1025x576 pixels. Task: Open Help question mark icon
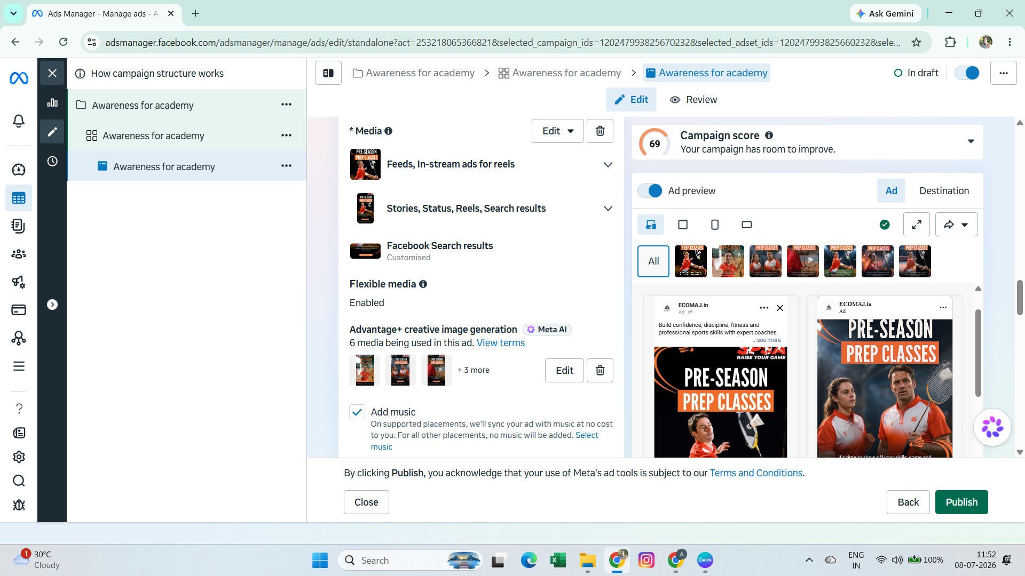[19, 409]
